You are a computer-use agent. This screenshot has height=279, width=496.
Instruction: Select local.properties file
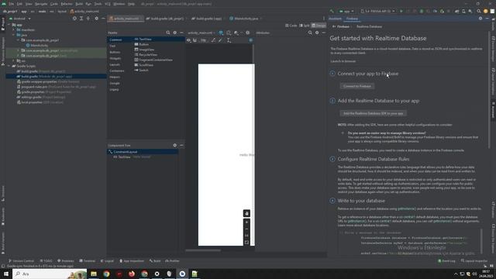(40, 102)
